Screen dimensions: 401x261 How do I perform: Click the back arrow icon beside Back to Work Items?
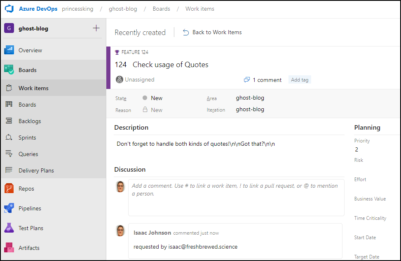[x=186, y=33]
